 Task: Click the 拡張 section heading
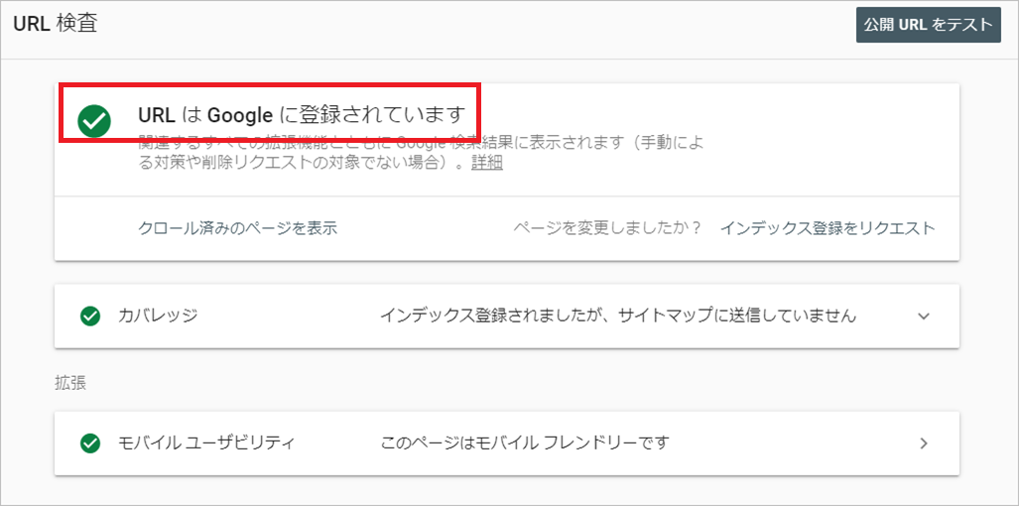pyautogui.click(x=70, y=382)
